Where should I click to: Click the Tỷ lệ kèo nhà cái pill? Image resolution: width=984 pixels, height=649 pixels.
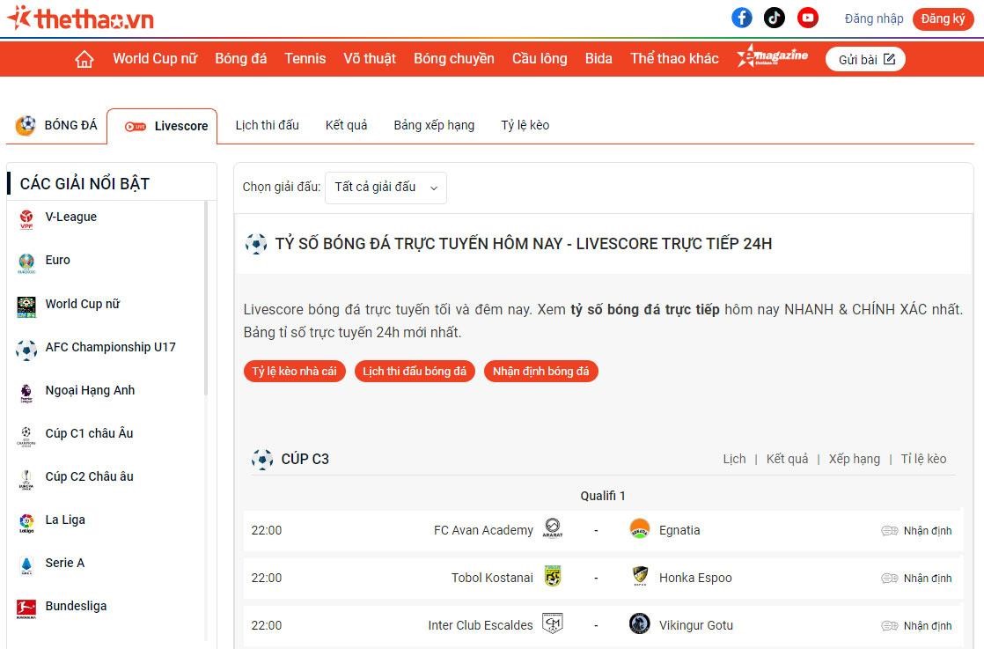[x=294, y=372]
